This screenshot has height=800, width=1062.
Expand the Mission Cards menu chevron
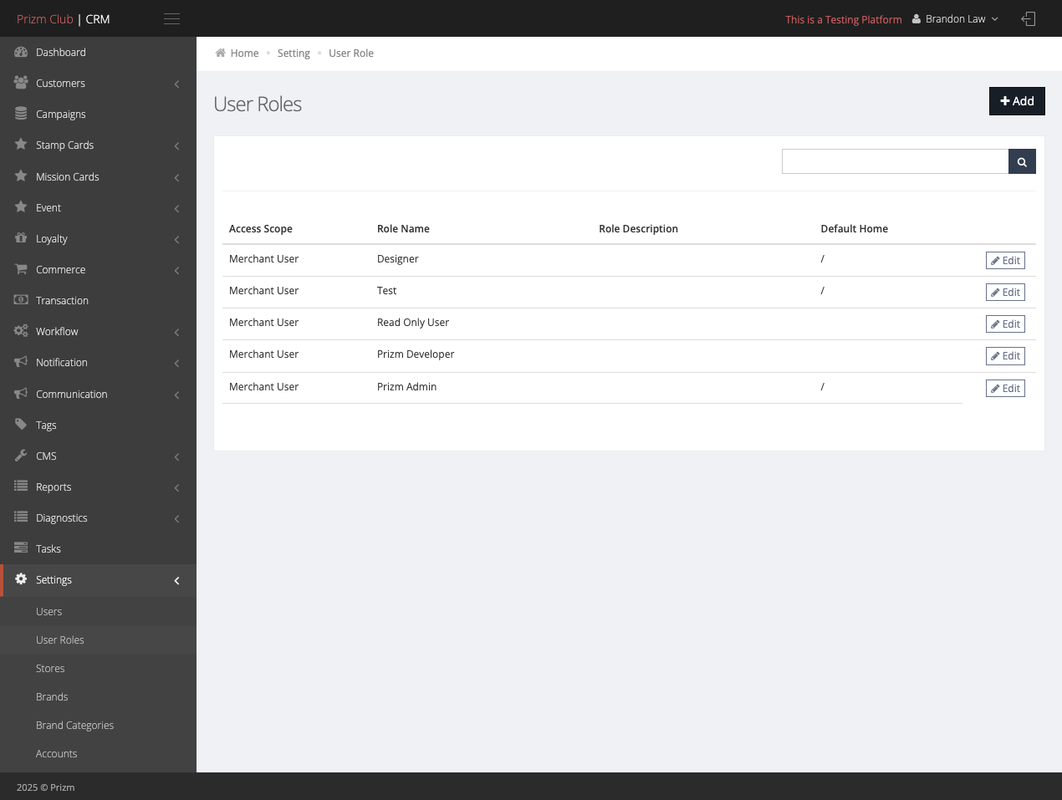(176, 177)
